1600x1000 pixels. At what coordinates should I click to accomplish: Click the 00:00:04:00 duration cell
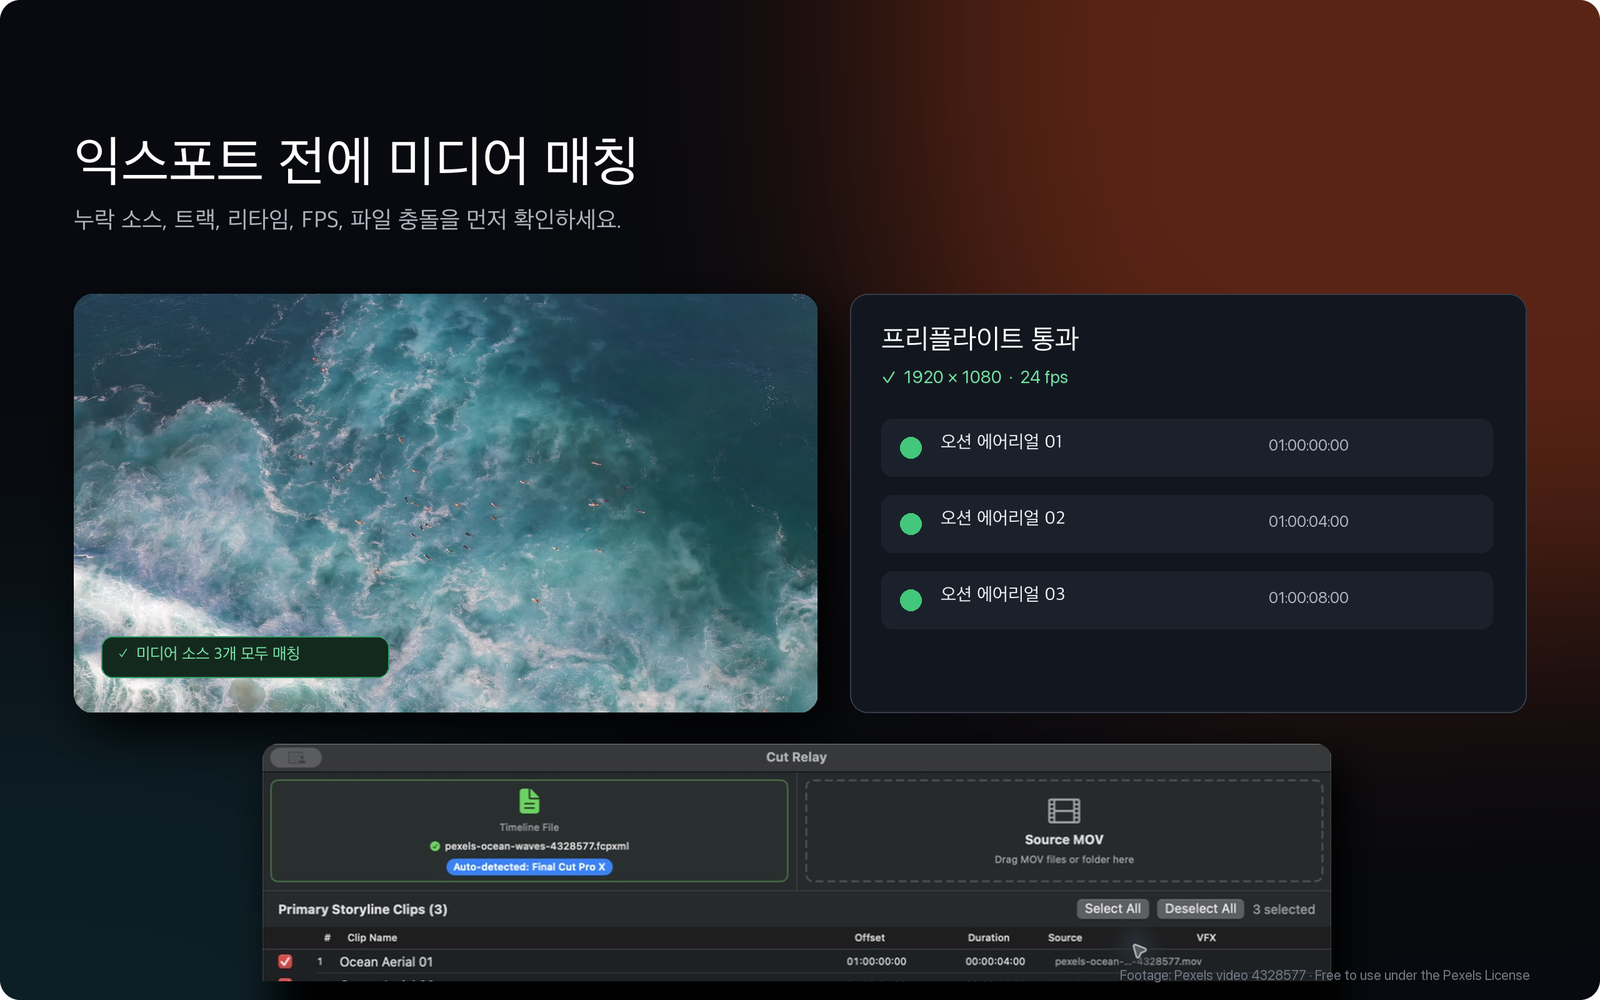coord(994,961)
